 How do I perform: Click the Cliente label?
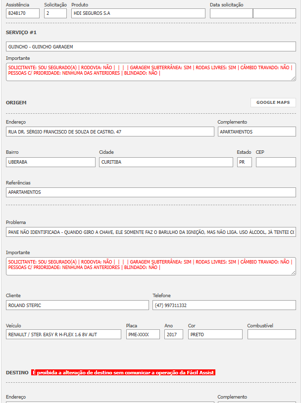(13, 296)
